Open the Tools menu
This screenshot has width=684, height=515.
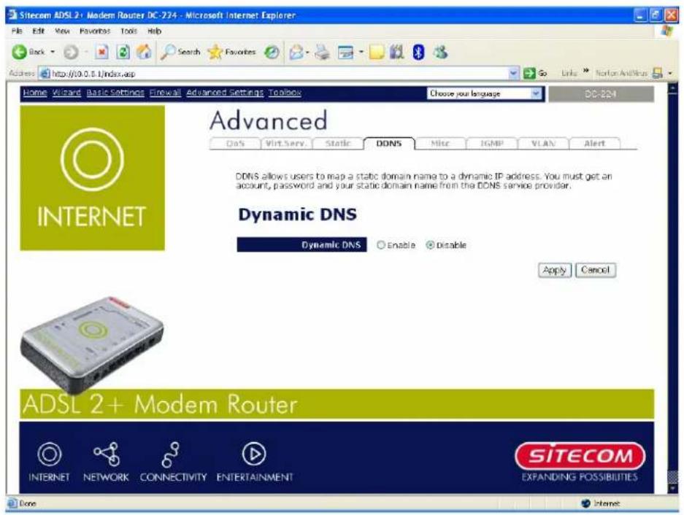pyautogui.click(x=128, y=31)
